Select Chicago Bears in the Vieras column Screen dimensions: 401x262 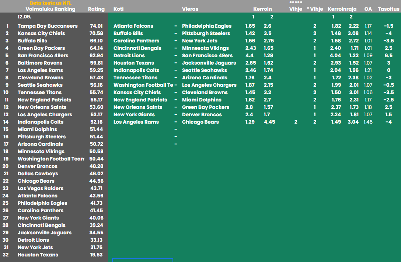tap(200, 122)
